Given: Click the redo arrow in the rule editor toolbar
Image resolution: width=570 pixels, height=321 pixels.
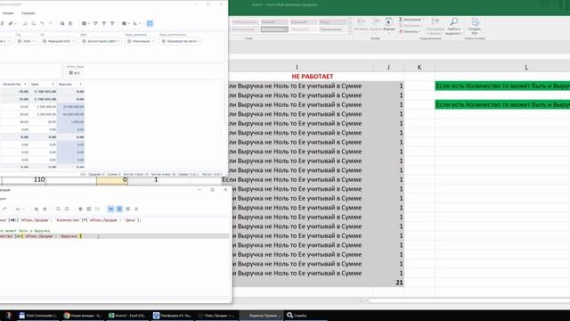Looking at the screenshot, I should 4,209.
